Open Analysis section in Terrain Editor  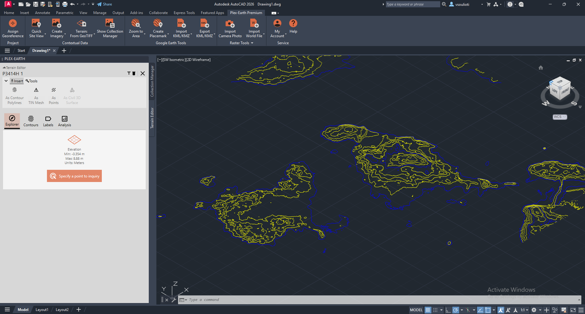tap(65, 121)
